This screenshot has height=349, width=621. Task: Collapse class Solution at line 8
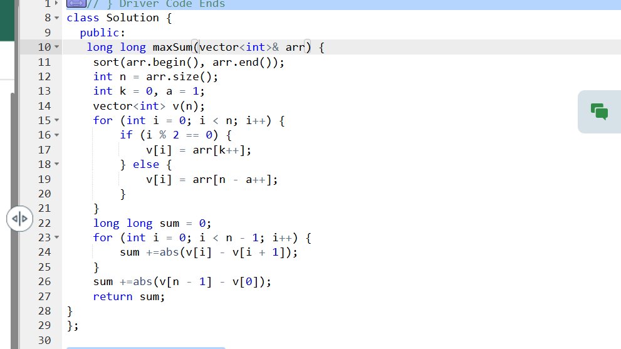pyautogui.click(x=56, y=18)
